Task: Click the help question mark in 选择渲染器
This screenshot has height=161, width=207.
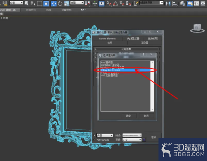Action: [x=144, y=54]
